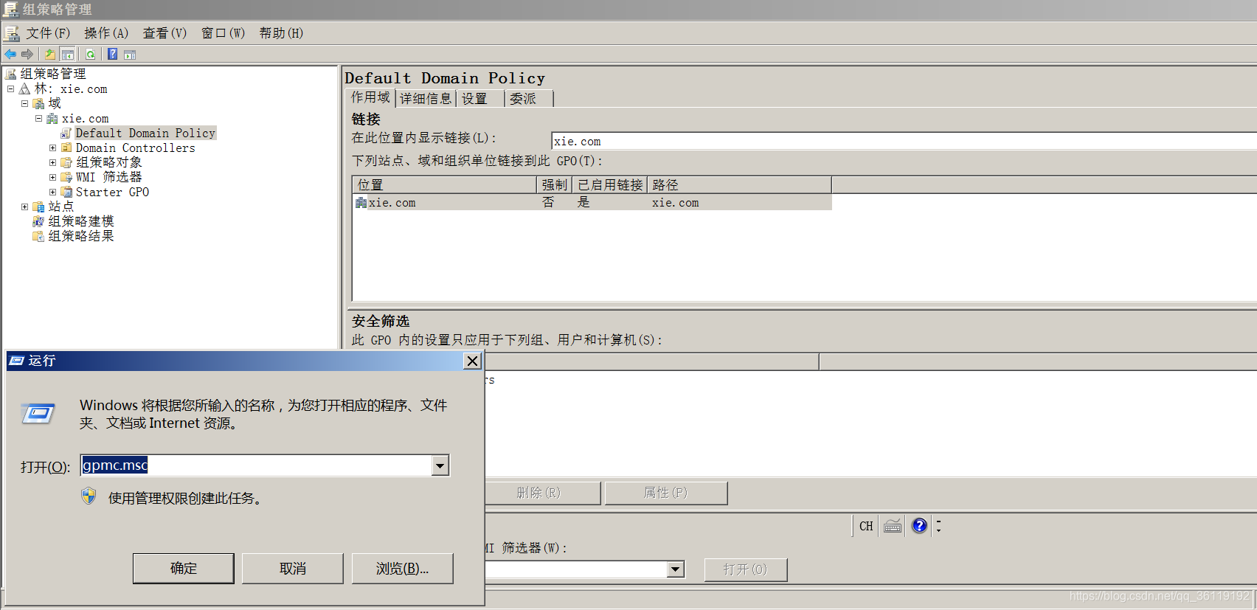Expand the 站点 node

(x=24, y=207)
